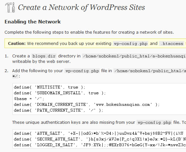The image size is (186, 152).
Task: Click the 'Complete the following steps' sentence
Action: [89, 32]
